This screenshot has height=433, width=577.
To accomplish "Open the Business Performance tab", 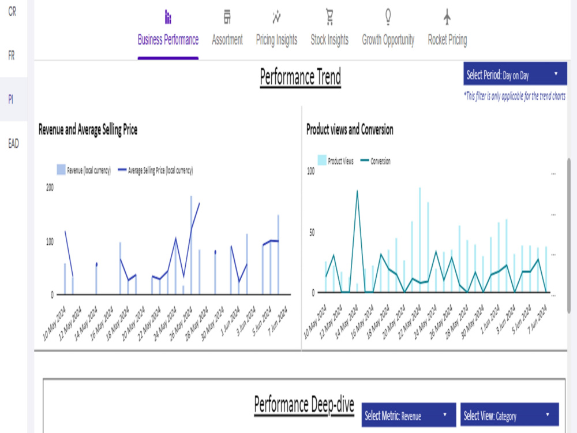I will [x=168, y=33].
